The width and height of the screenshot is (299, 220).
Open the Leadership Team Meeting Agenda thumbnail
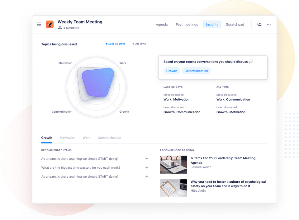[x=173, y=165]
